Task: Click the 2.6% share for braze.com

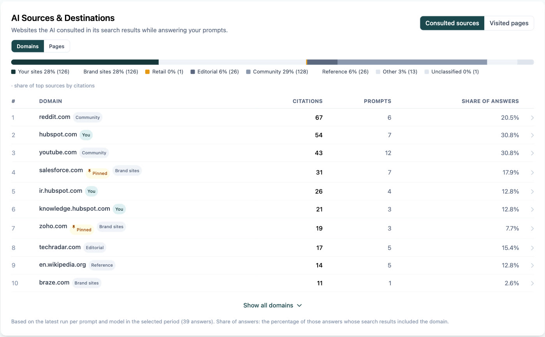Action: (512, 283)
